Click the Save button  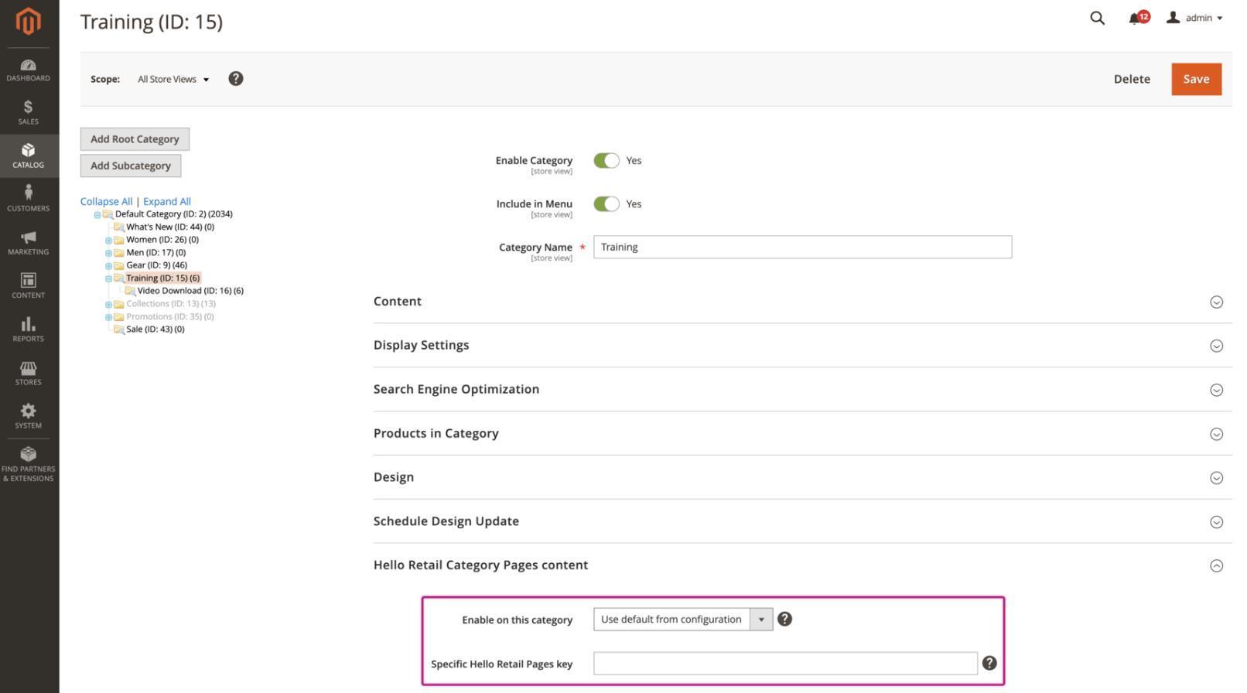coord(1195,79)
